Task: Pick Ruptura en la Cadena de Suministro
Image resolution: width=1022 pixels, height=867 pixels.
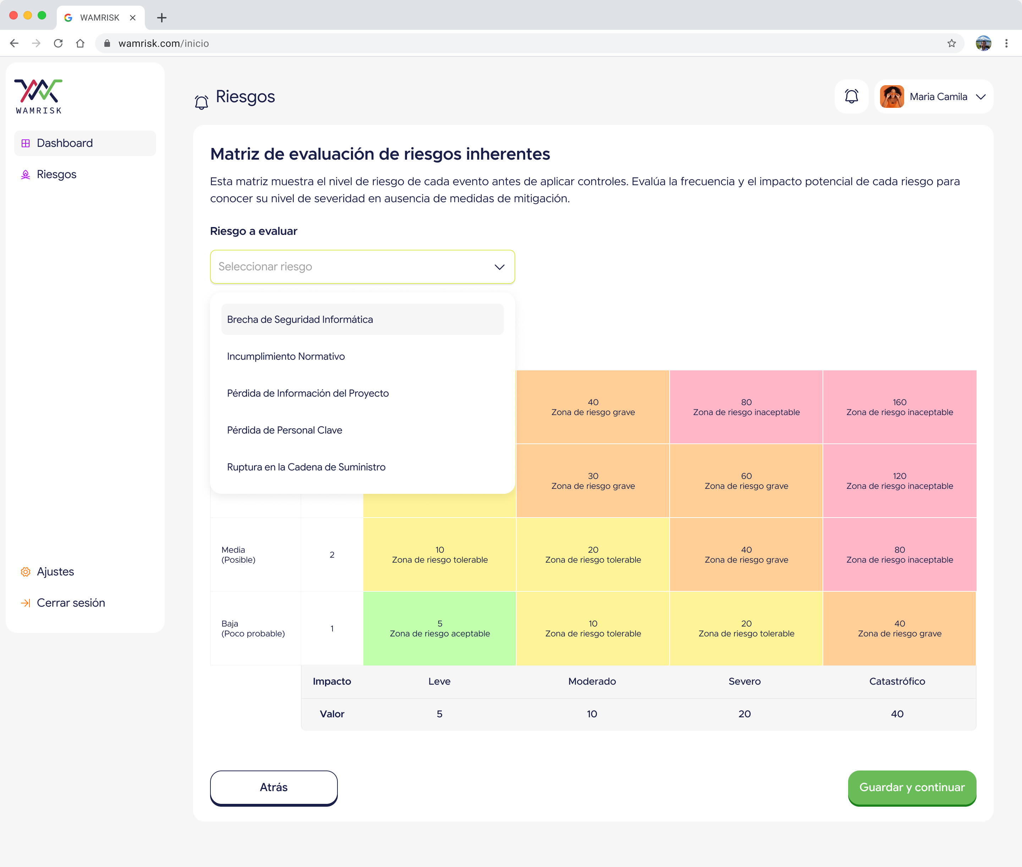Action: (x=362, y=467)
